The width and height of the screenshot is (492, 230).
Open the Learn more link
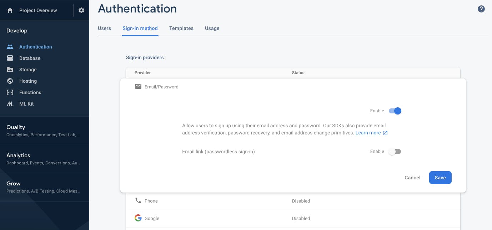click(x=368, y=133)
